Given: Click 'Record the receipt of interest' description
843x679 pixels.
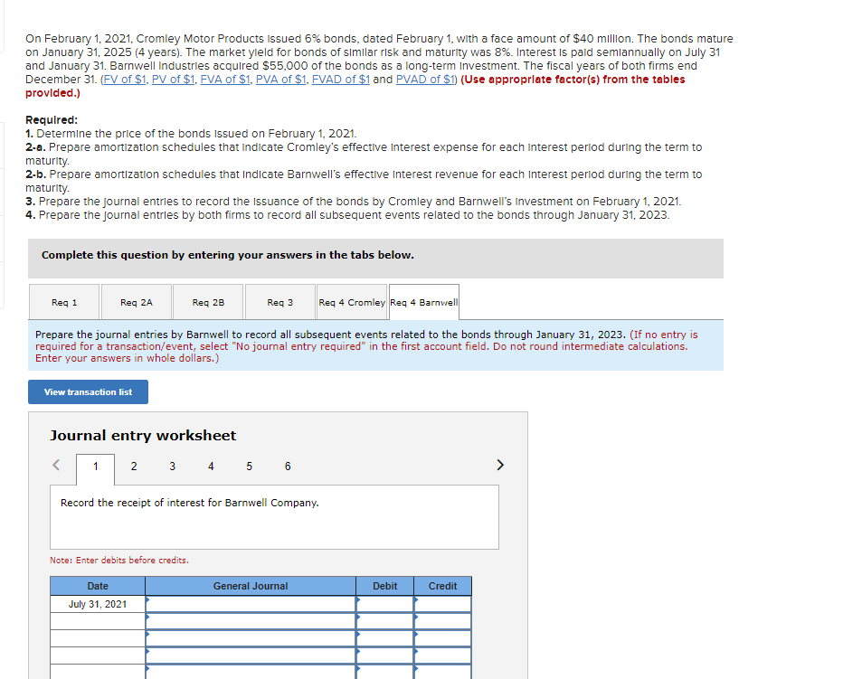Looking at the screenshot, I should (189, 503).
